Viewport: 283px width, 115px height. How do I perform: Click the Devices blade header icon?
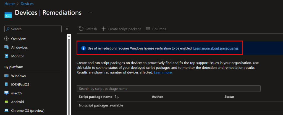(x=8, y=15)
